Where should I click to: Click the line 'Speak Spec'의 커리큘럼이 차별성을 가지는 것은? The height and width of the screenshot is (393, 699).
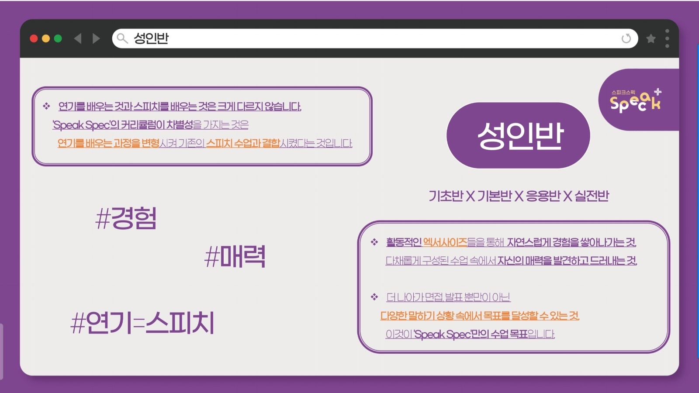pyautogui.click(x=150, y=125)
